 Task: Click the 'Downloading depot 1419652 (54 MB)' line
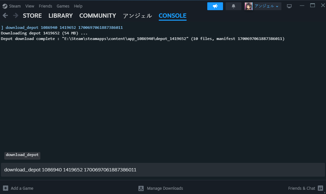[44, 33]
